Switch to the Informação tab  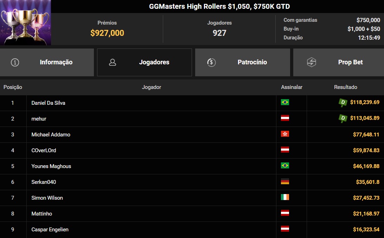tap(56, 62)
